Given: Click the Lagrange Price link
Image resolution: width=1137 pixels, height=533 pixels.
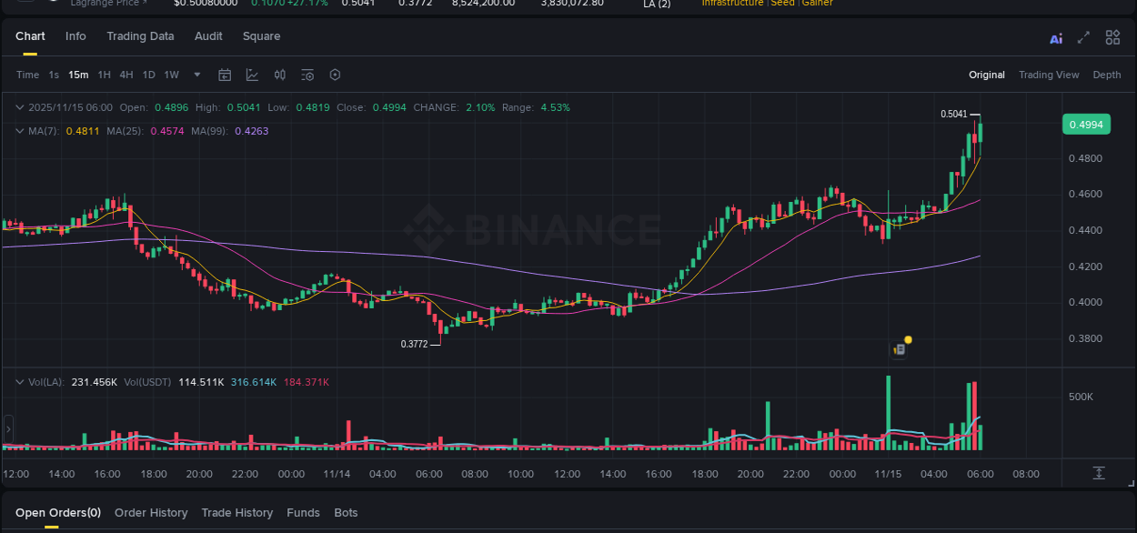Looking at the screenshot, I should click(107, 4).
